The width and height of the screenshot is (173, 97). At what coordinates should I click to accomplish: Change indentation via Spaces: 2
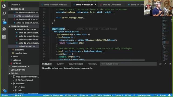point(119,95)
